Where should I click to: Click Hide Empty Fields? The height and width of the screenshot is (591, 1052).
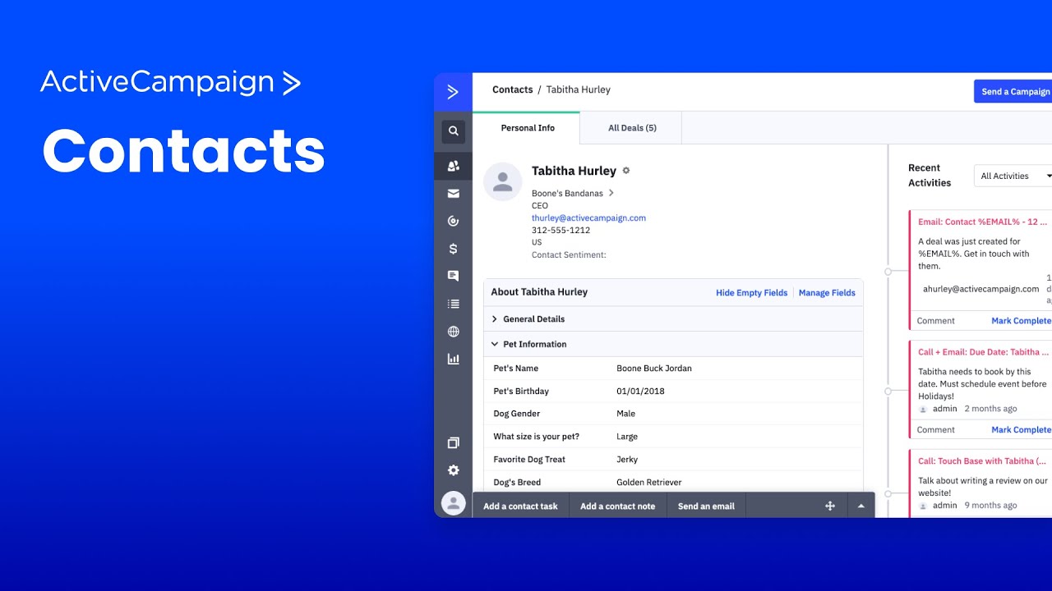(x=751, y=293)
